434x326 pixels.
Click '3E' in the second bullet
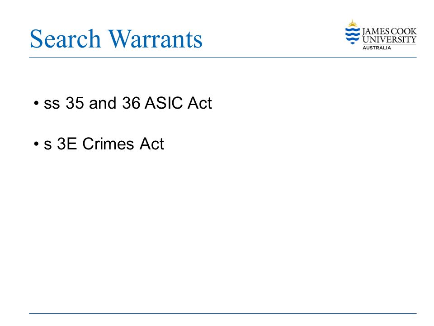(67, 144)
